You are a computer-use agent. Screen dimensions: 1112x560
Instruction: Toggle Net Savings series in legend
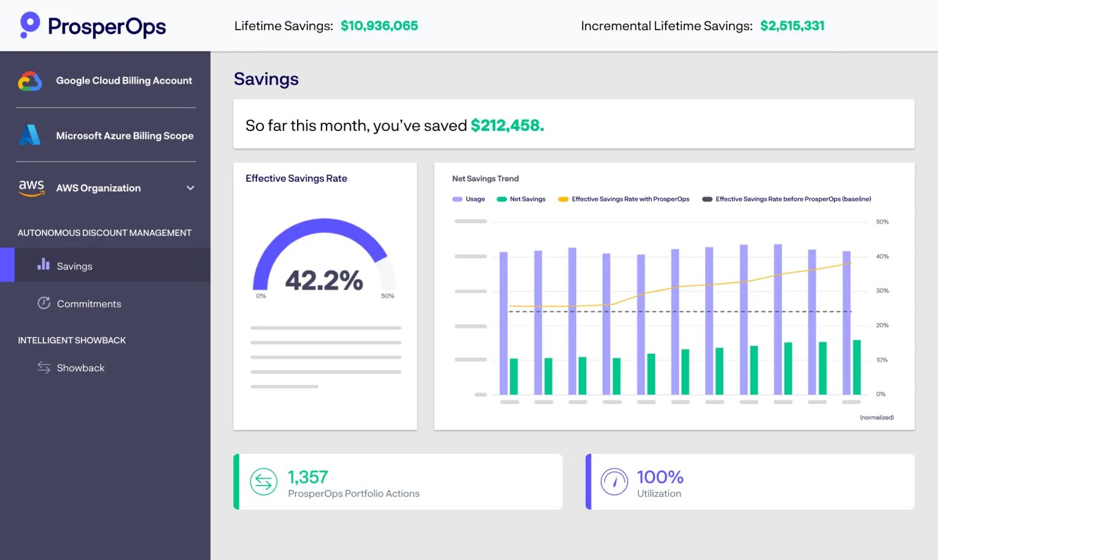521,199
